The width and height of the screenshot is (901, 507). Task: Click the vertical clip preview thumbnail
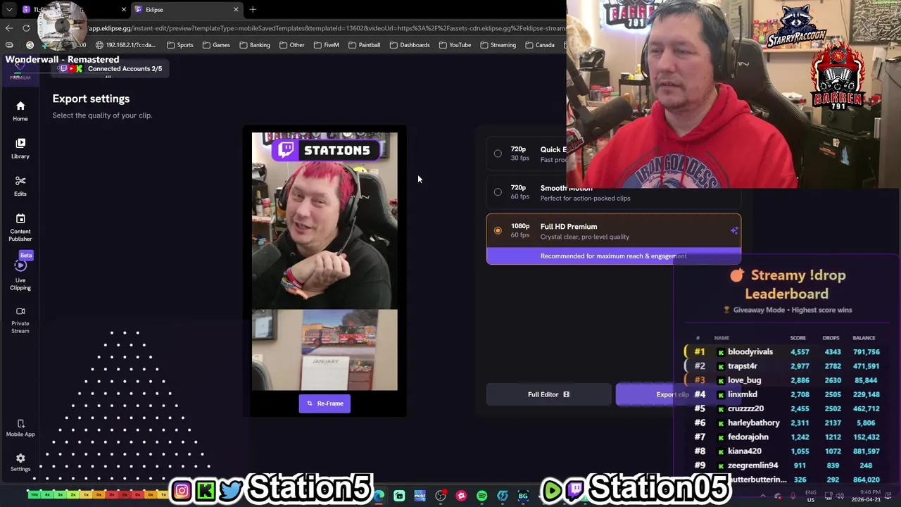325,261
